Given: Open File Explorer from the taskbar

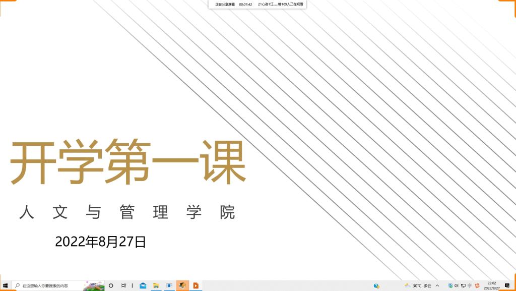Looking at the screenshot, I should pyautogui.click(x=156, y=285).
